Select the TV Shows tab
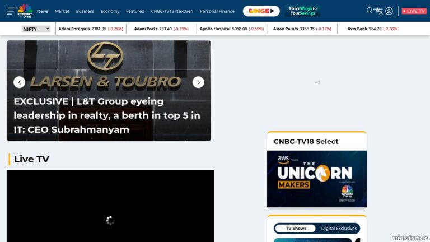 coord(296,229)
